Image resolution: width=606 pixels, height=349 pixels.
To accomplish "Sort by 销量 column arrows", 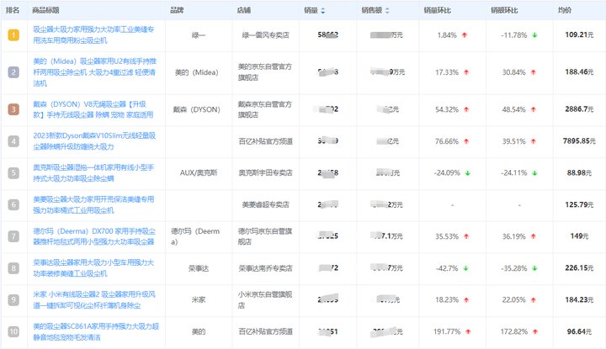I will coord(322,11).
